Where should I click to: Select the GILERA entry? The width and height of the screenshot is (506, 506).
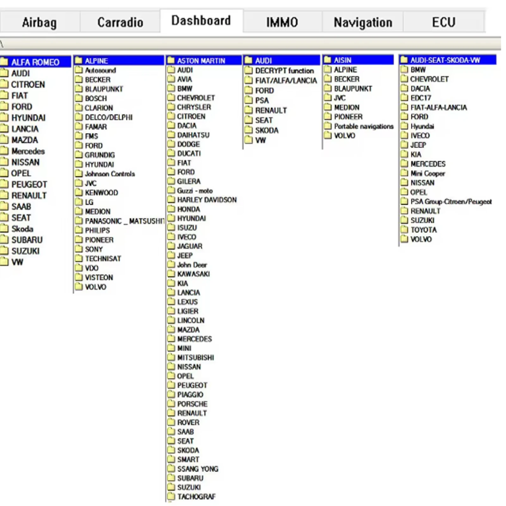[189, 181]
